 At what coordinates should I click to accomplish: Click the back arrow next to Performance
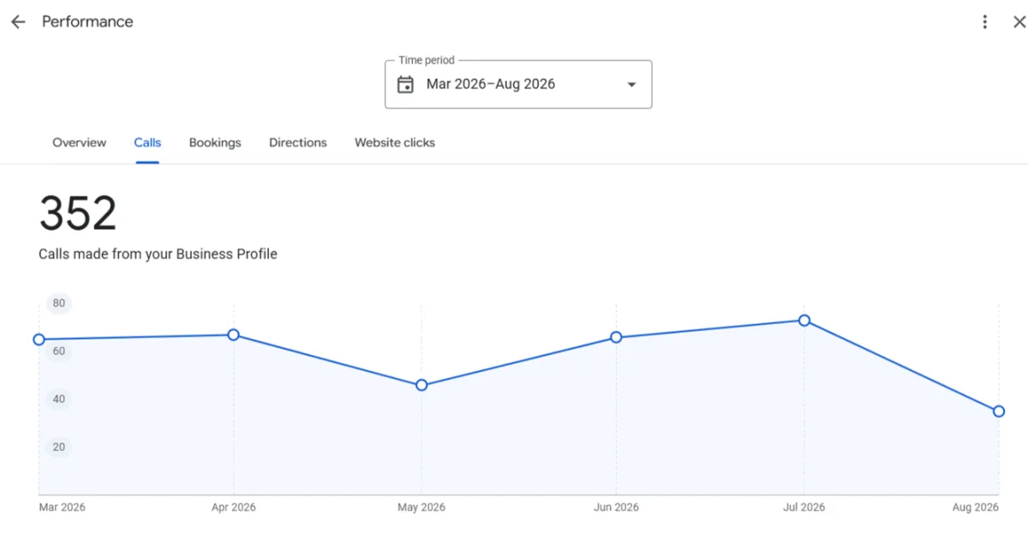[18, 22]
